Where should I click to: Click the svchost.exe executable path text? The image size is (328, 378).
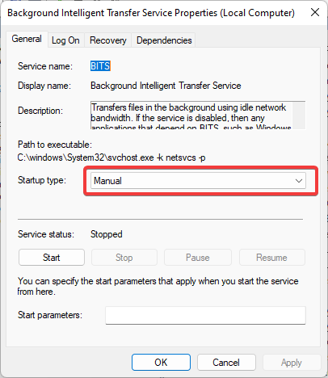111,157
